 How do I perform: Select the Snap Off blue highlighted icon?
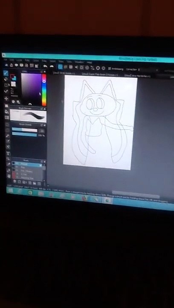(x=60, y=67)
